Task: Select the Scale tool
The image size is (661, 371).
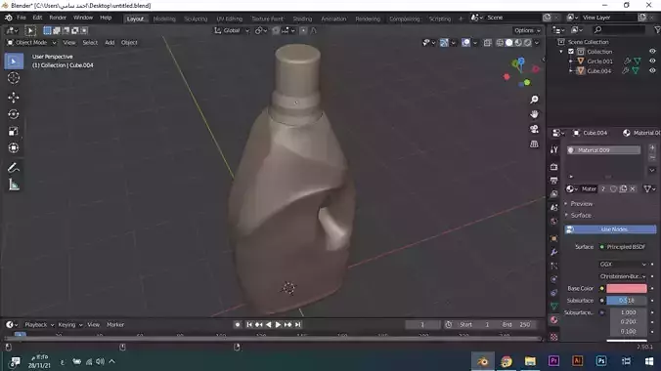Action: coord(14,131)
